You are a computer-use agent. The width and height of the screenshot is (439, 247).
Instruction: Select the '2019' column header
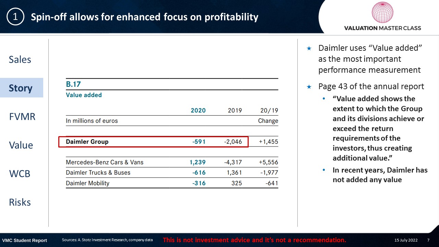(x=235, y=110)
